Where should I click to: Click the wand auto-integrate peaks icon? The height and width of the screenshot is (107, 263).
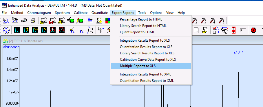pyautogui.click(x=72, y=30)
